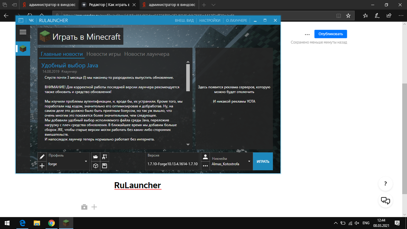
Task: Click the plus add-block icon in the editor
Action: pyautogui.click(x=94, y=207)
